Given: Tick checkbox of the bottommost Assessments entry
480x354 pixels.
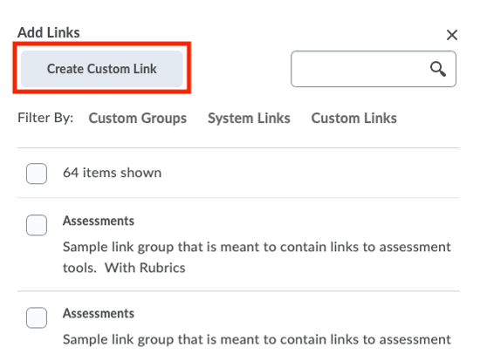Looking at the screenshot, I should point(37,317).
